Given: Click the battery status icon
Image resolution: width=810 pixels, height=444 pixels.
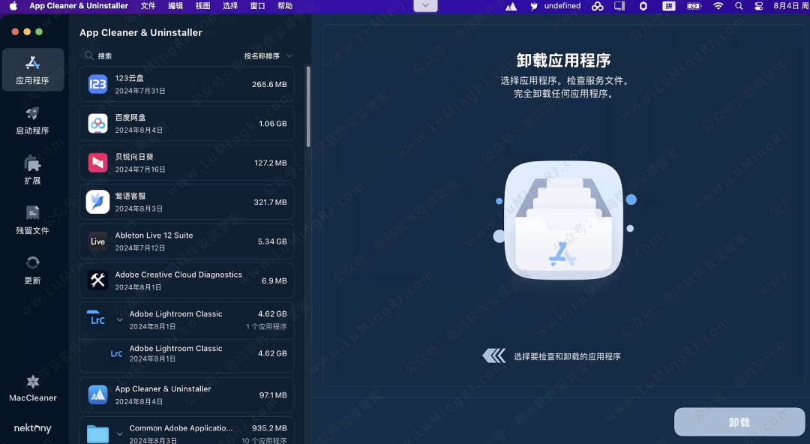Looking at the screenshot, I should pyautogui.click(x=693, y=6).
